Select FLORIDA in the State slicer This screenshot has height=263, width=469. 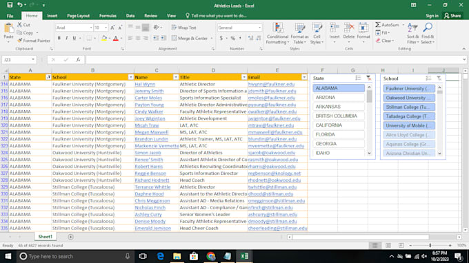(x=339, y=134)
